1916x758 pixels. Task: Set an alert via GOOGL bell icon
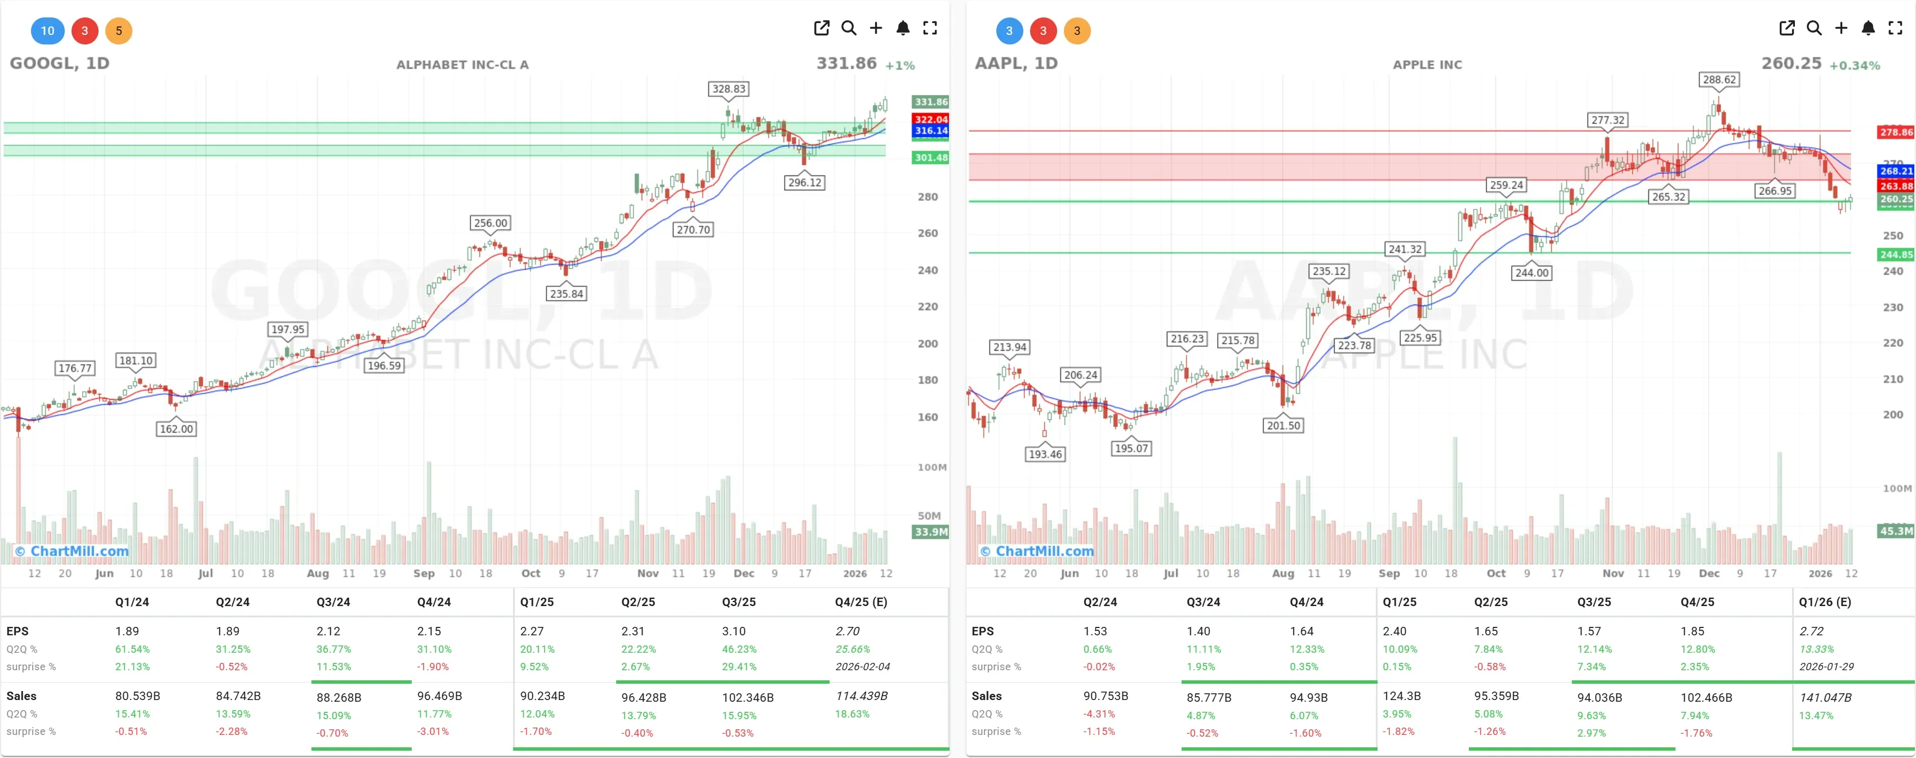[903, 28]
